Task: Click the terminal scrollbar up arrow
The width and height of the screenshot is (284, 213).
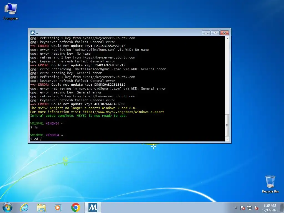Action: tap(227, 38)
